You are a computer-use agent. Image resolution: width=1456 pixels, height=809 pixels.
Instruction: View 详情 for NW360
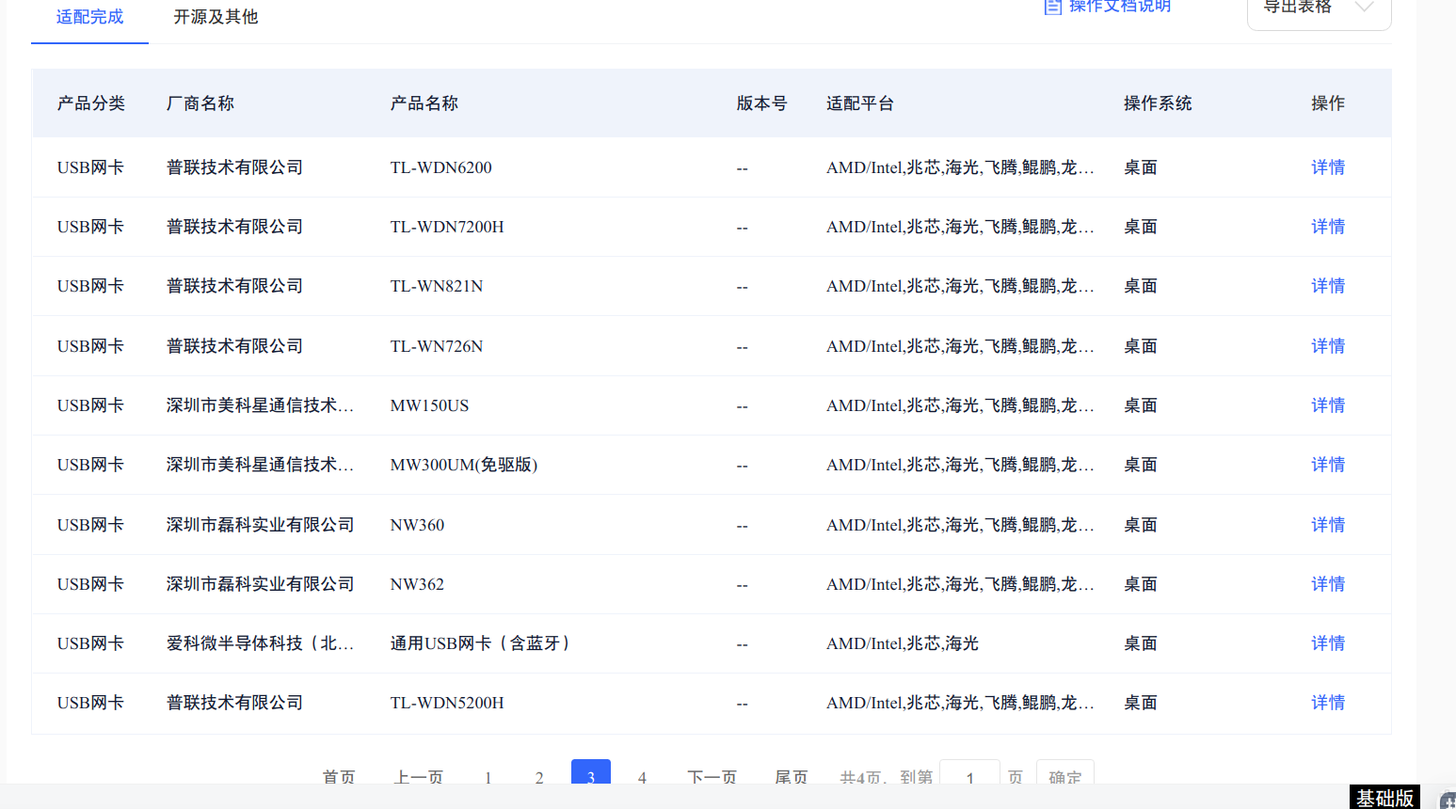point(1328,525)
